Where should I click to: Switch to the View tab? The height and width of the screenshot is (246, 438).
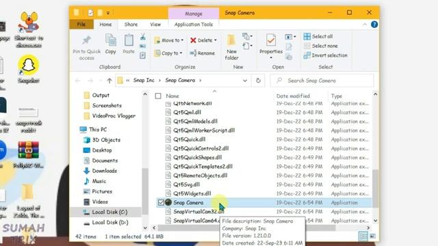155,25
